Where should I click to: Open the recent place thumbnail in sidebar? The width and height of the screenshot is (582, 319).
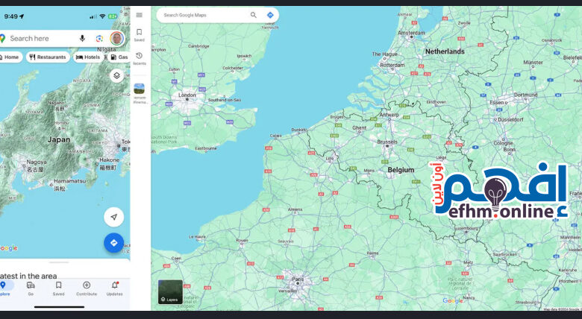click(140, 89)
